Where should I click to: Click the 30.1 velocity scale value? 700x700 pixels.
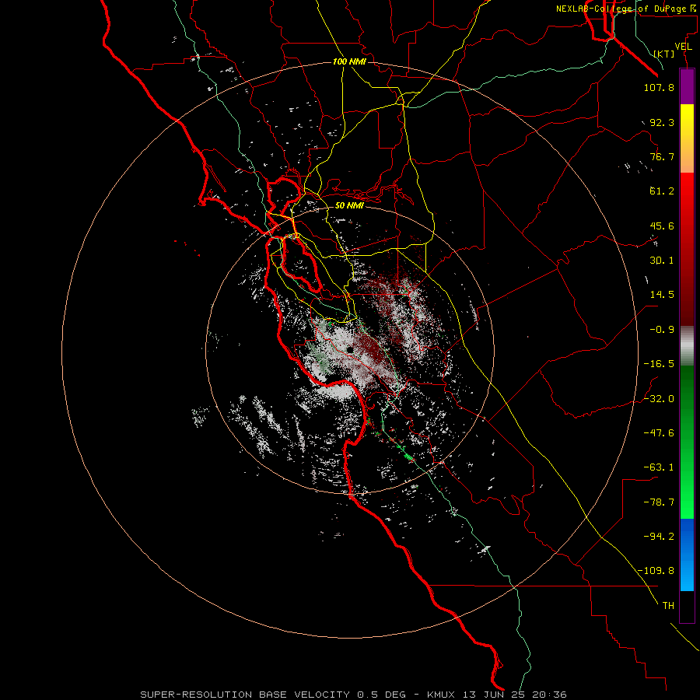pos(662,261)
